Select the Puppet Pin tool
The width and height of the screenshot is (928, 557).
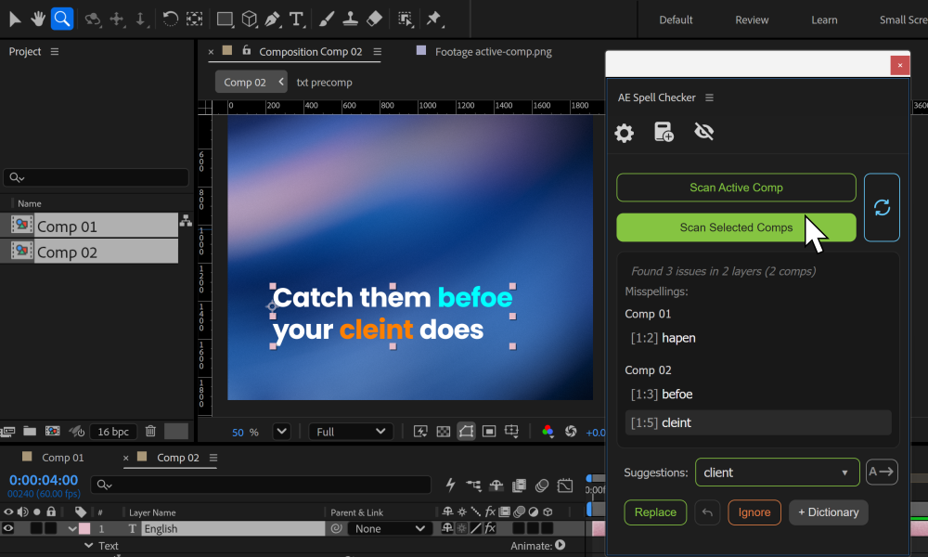point(433,19)
